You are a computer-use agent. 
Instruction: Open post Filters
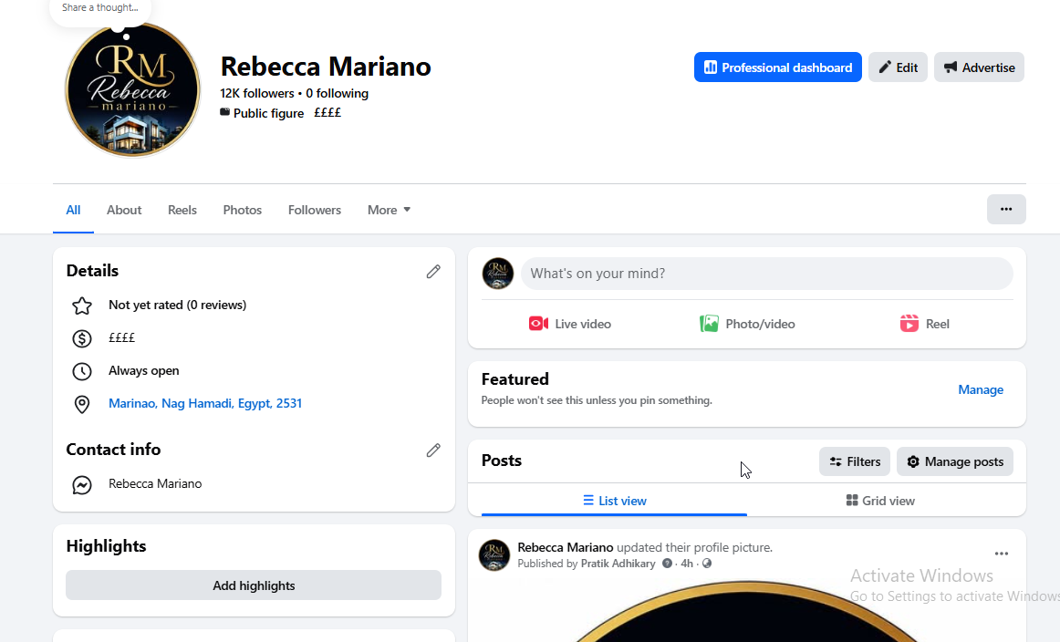(855, 461)
